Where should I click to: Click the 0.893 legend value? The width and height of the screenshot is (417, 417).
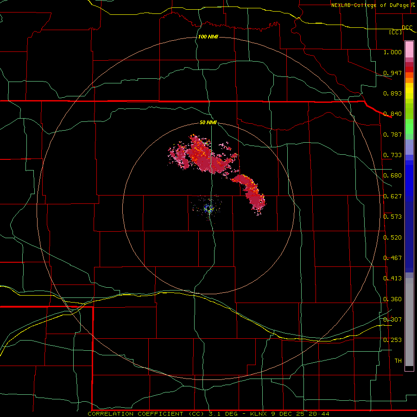pos(392,93)
